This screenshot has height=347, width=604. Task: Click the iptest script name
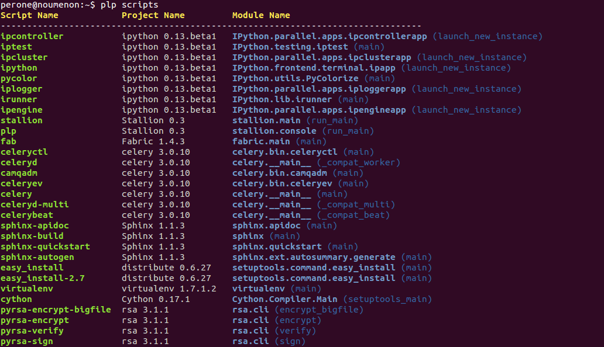tap(16, 47)
